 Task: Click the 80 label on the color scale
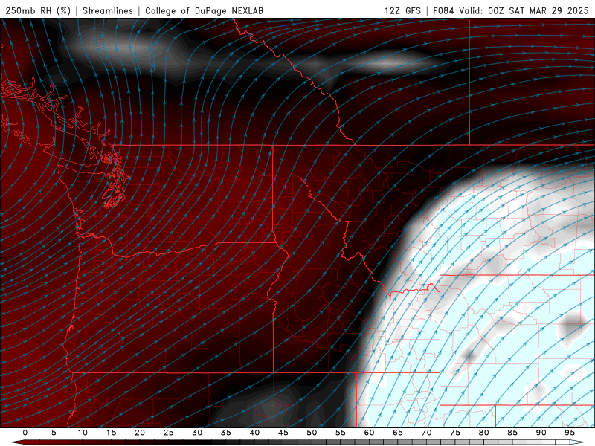[483, 433]
